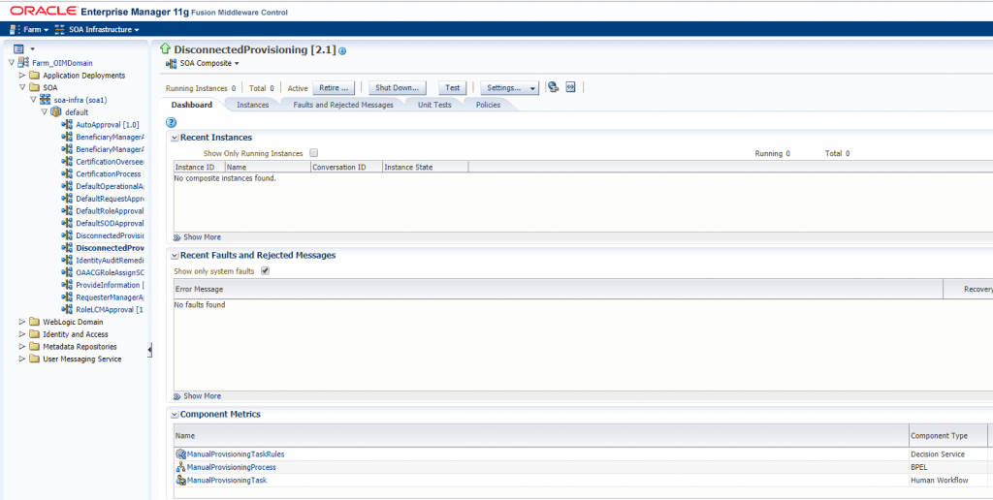This screenshot has height=500, width=993.
Task: Click the ManualProvisioningTask human workflow icon
Action: pyautogui.click(x=180, y=481)
